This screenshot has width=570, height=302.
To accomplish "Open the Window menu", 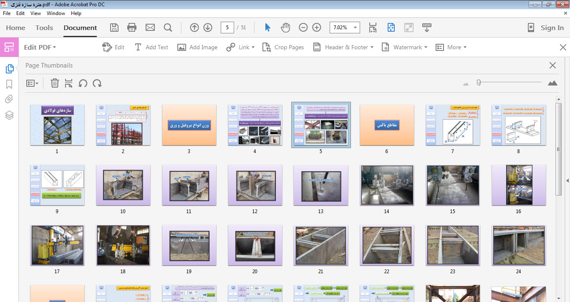I will coord(56,13).
